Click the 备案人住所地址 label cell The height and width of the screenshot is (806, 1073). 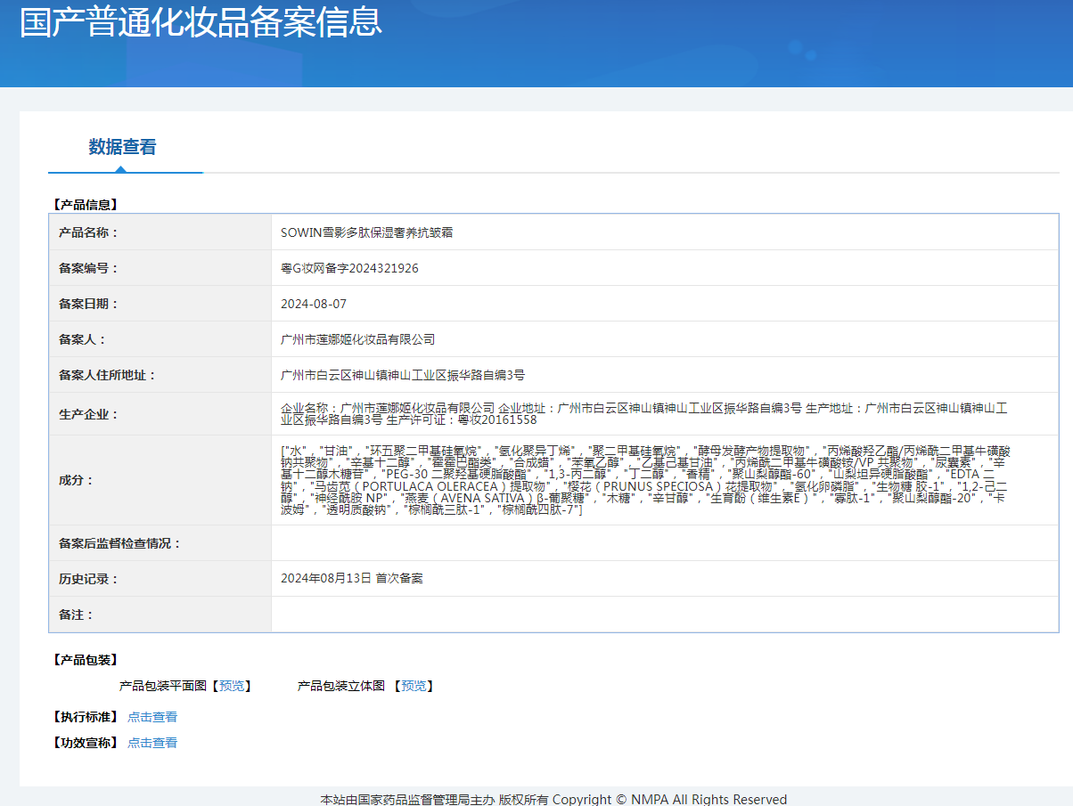click(x=160, y=375)
